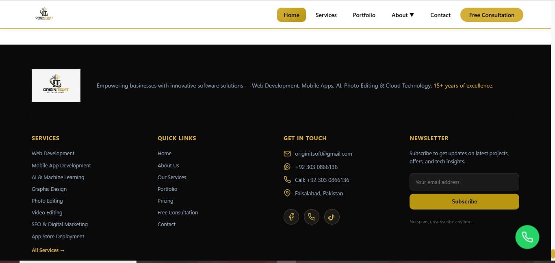Open the Graphic Design link
The image size is (555, 263).
(x=49, y=189)
